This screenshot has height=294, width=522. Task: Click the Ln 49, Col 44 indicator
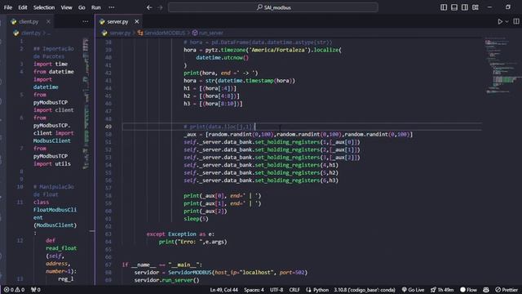click(224, 290)
